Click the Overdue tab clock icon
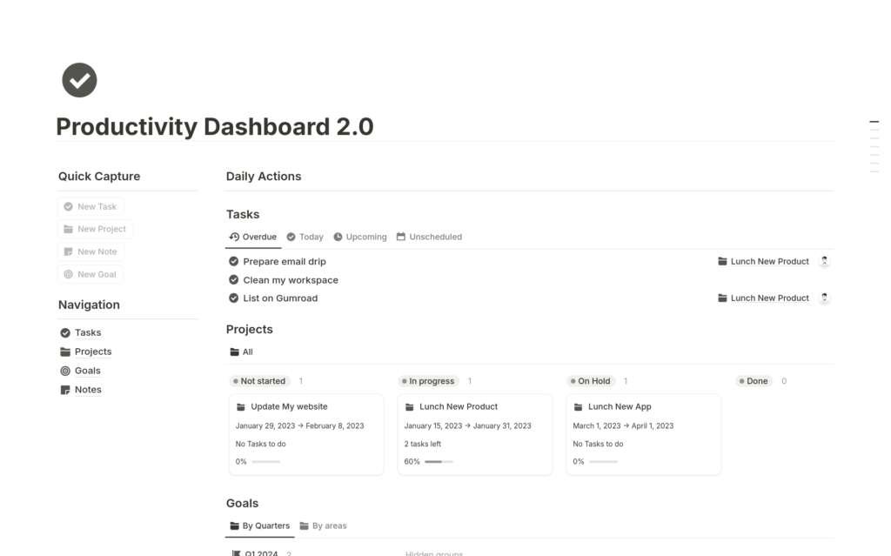Image resolution: width=891 pixels, height=556 pixels. [x=234, y=237]
